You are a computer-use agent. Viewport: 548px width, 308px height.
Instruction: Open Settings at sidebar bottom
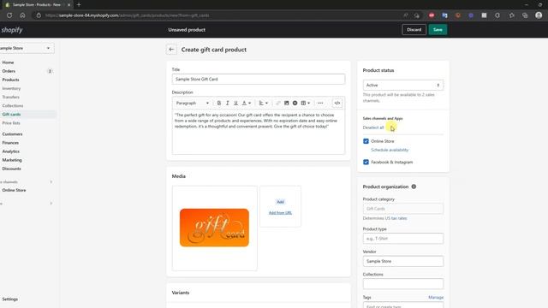pos(9,299)
